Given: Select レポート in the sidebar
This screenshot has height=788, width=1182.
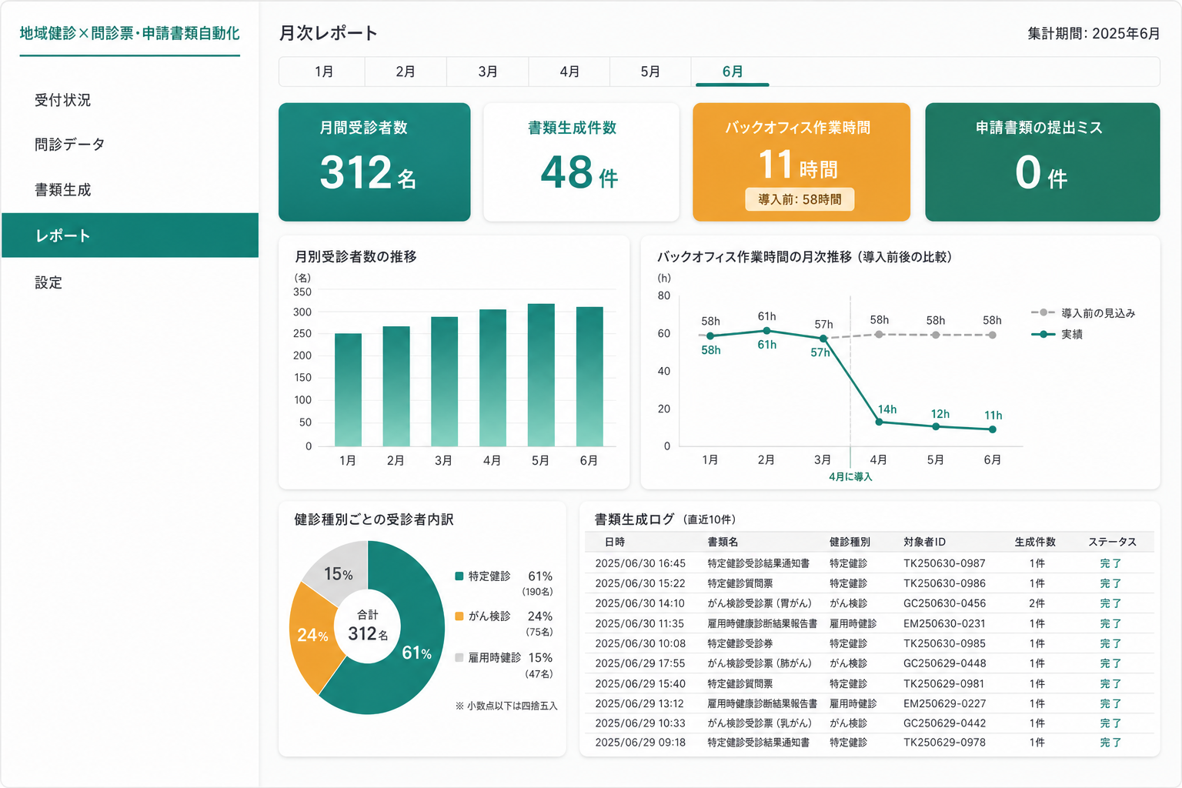Looking at the screenshot, I should point(129,235).
